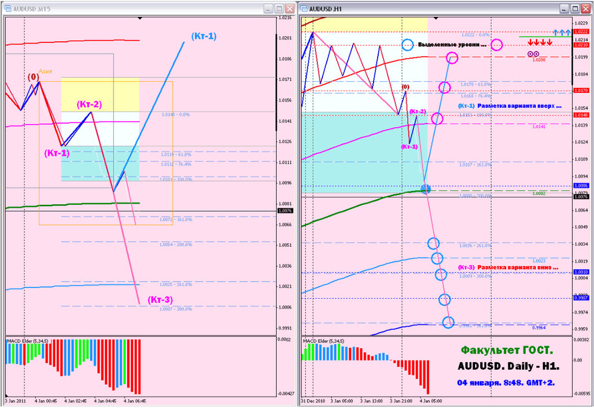Viewport: 594px width, 408px height.
Task: Click the 1.0112 - 76.4% Fibonacci label
Action: [176, 165]
